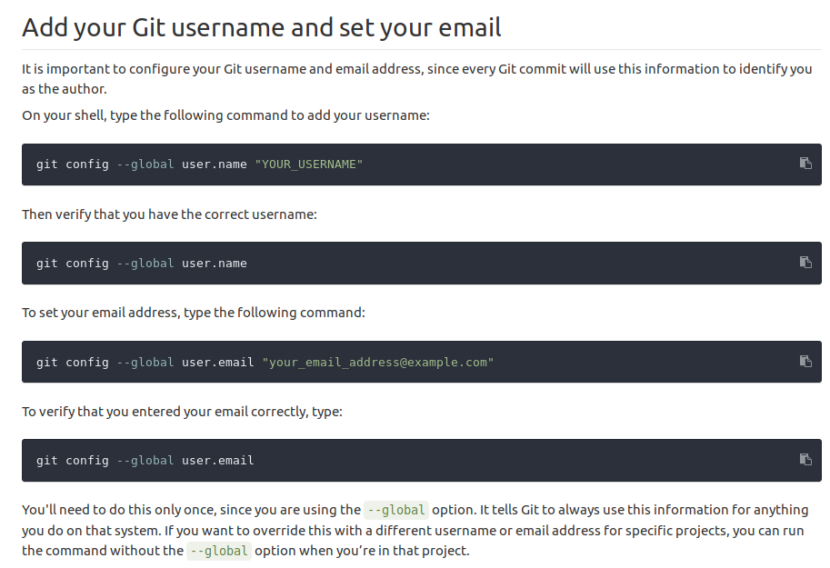The height and width of the screenshot is (568, 830).
Task: Click the "Then verify that you have" line
Action: coord(169,214)
